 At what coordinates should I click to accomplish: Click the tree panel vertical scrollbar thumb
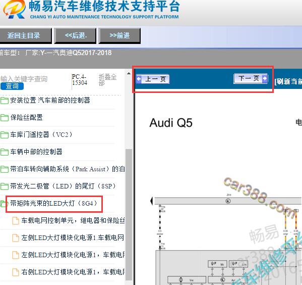(129, 214)
